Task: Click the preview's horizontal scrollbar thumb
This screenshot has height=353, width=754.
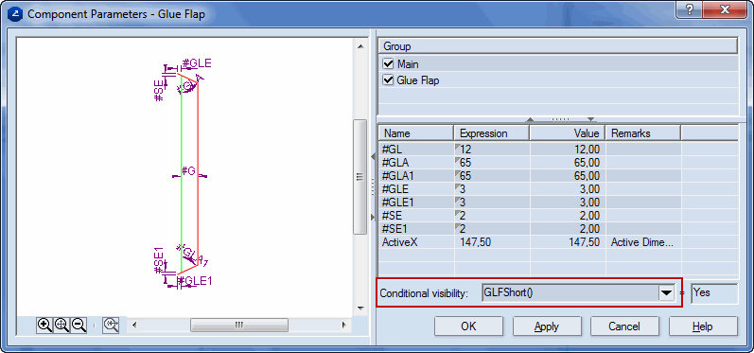Action: (239, 326)
